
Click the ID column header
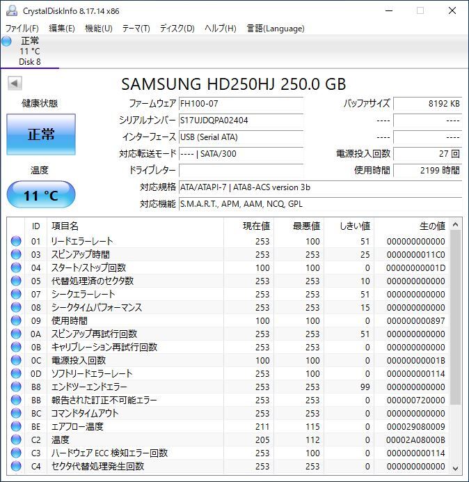(x=36, y=226)
